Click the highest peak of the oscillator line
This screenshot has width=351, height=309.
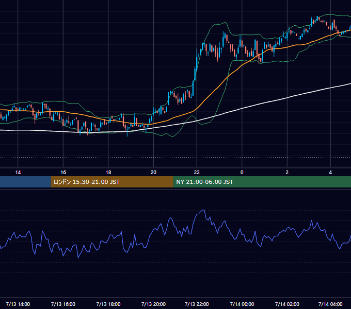pyautogui.click(x=203, y=210)
